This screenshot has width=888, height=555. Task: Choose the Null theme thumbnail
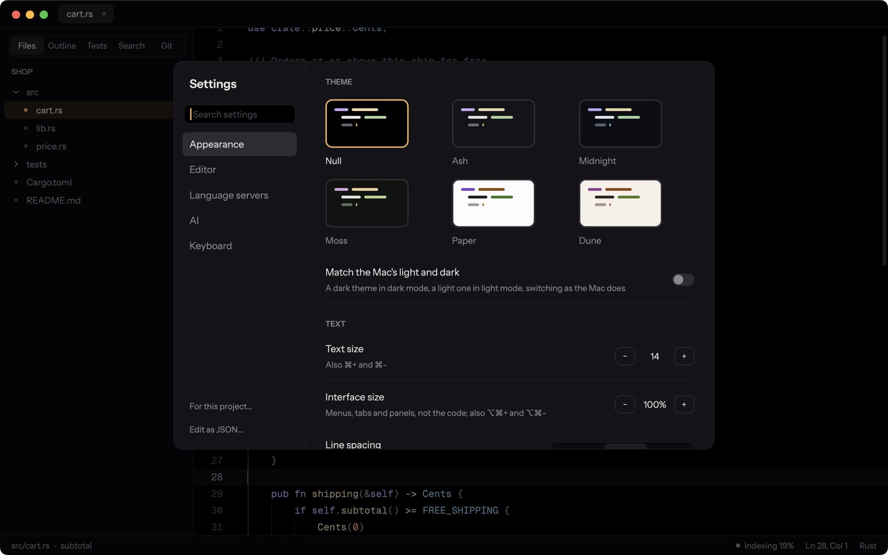tap(367, 123)
